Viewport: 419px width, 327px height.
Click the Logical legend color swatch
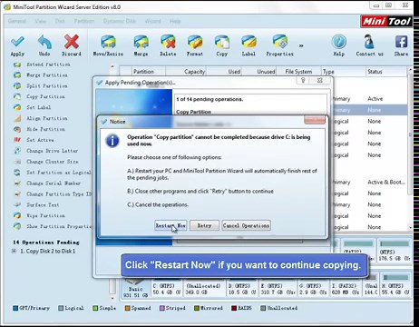[61, 308]
